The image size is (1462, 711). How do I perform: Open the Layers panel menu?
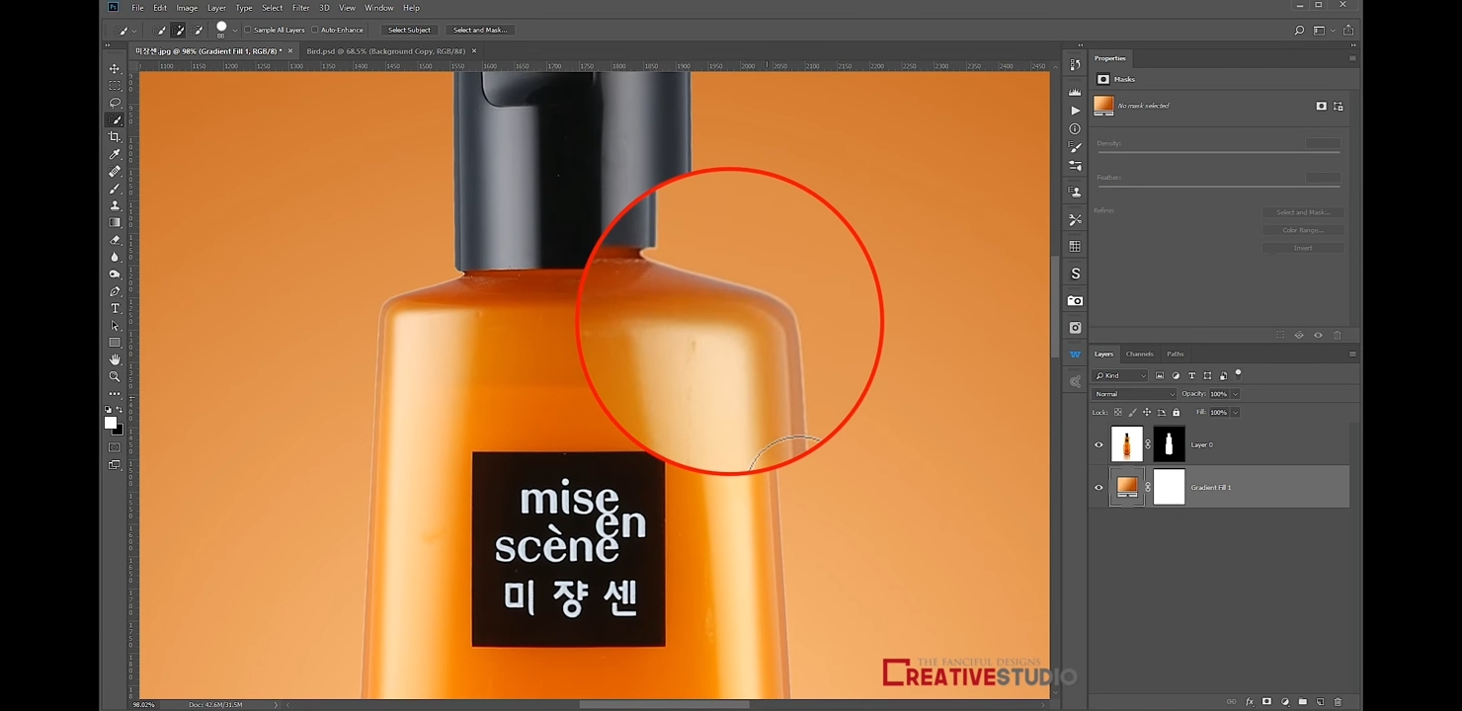[x=1352, y=354]
